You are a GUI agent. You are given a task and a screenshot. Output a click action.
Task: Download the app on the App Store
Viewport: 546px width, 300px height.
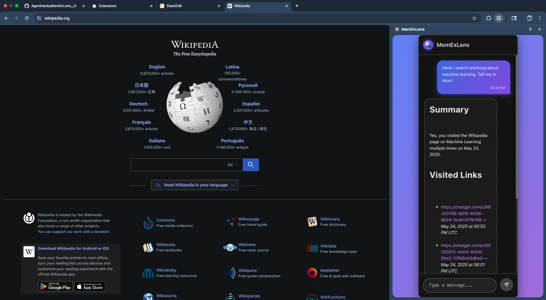90,286
